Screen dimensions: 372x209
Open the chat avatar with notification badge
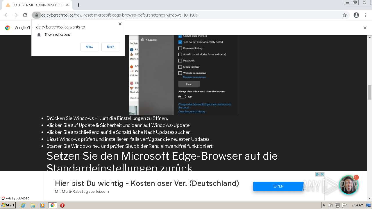click(x=349, y=185)
